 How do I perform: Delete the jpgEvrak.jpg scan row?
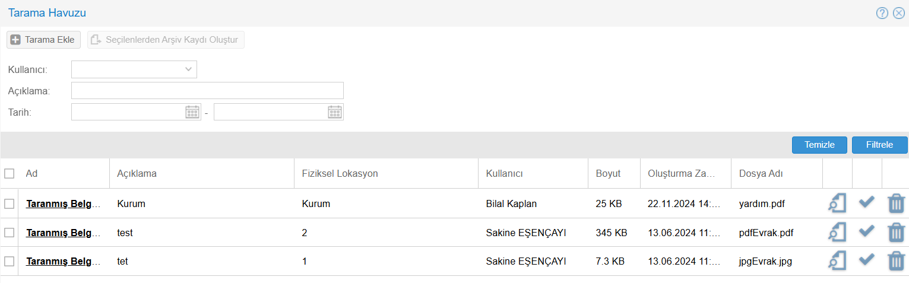pos(896,261)
